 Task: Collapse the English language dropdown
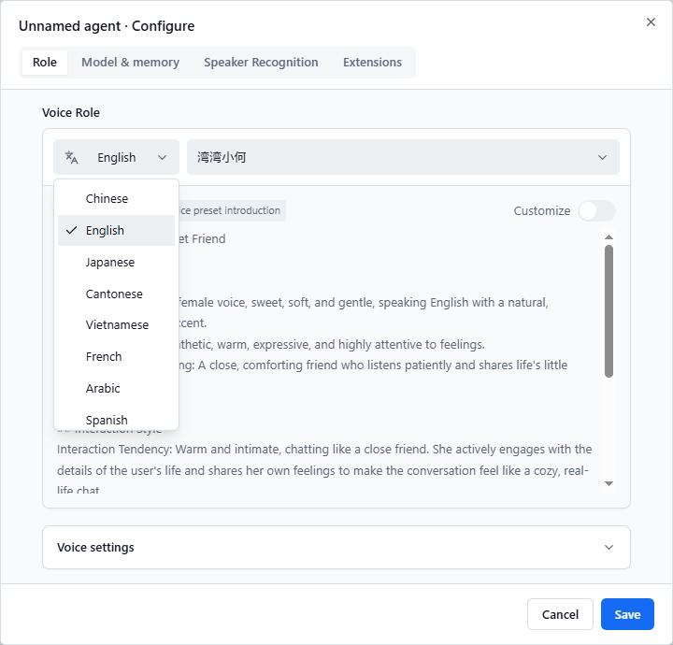(116, 157)
